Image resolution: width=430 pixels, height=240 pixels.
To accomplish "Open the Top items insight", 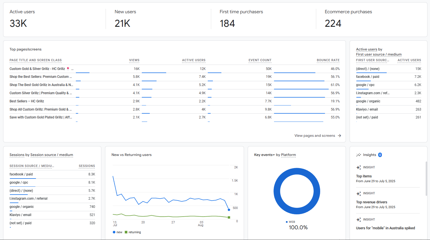I will tap(364, 176).
